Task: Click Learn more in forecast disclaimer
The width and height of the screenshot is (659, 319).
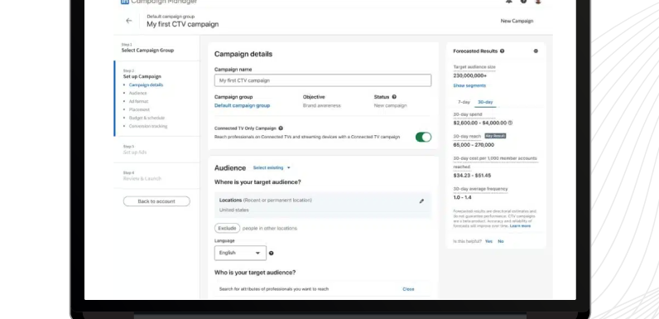Action: [x=520, y=226]
